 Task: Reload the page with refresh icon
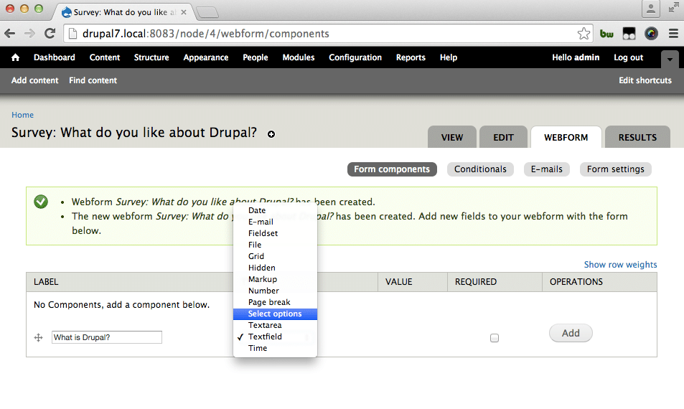[x=50, y=34]
